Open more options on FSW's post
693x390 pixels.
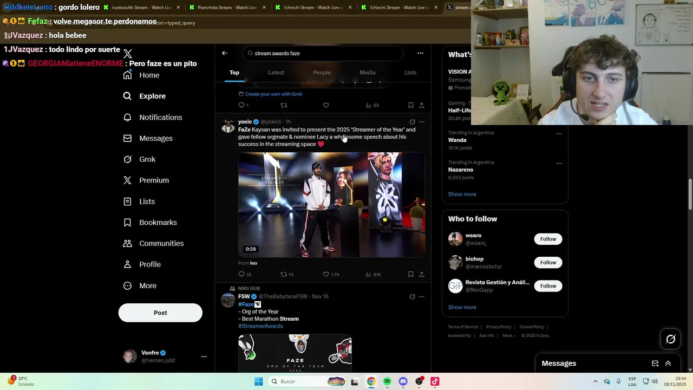tap(422, 297)
